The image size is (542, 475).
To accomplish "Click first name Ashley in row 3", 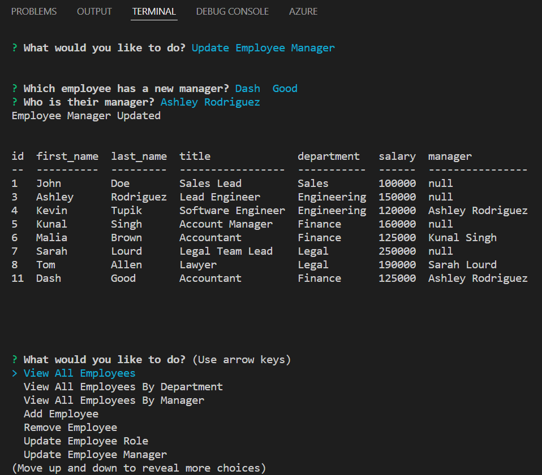I will tap(55, 197).
